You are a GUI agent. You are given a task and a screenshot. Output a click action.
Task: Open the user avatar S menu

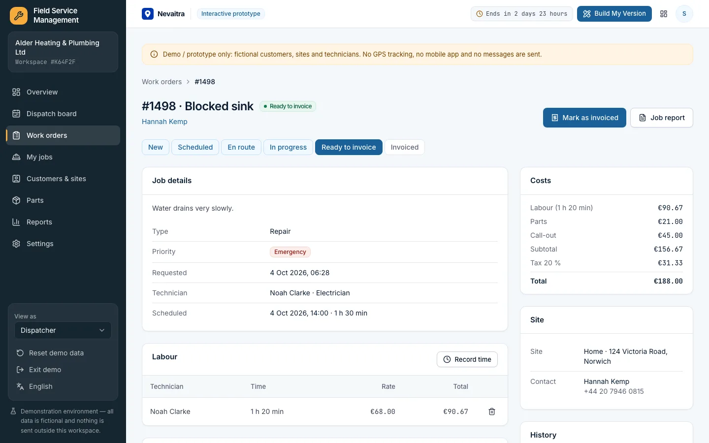(684, 14)
